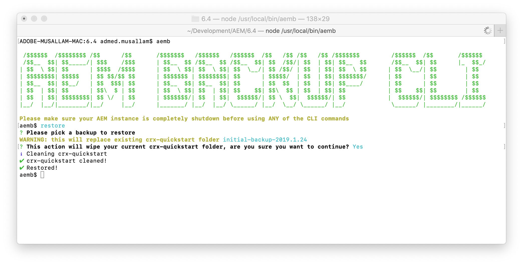
Task: Click the 'Yes' confirmation answer
Action: [358, 147]
